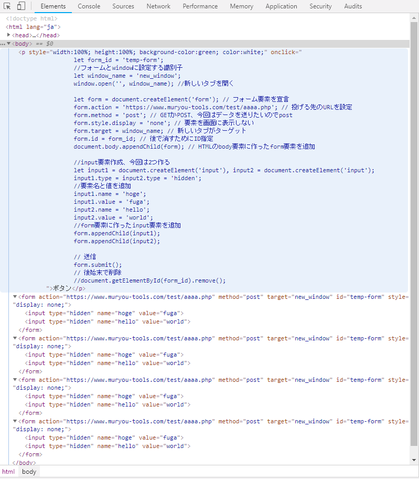Viewport: 419px width, 479px height.
Task: Select the p element with green background style
Action: (x=160, y=52)
